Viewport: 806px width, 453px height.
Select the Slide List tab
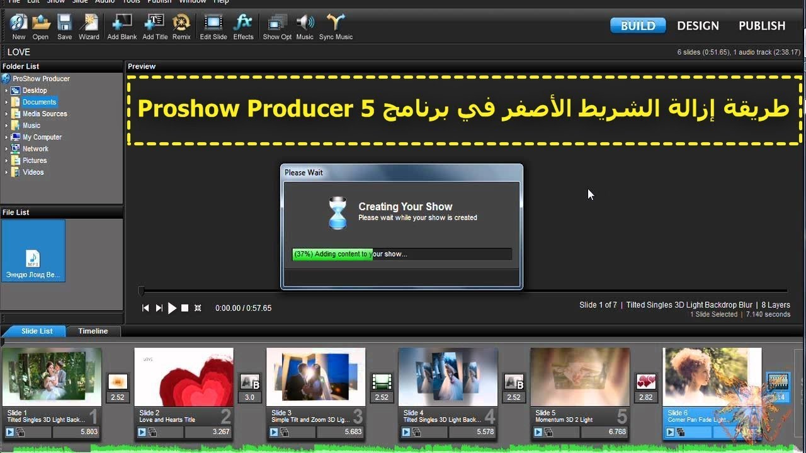click(37, 331)
